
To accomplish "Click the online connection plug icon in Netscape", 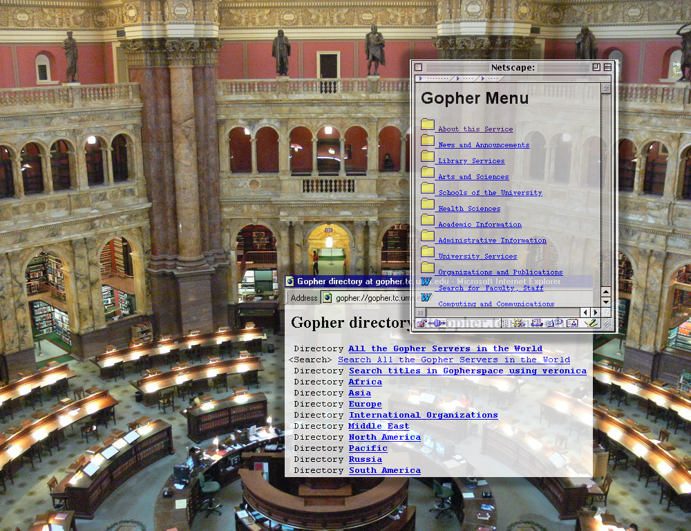I will click(437, 324).
